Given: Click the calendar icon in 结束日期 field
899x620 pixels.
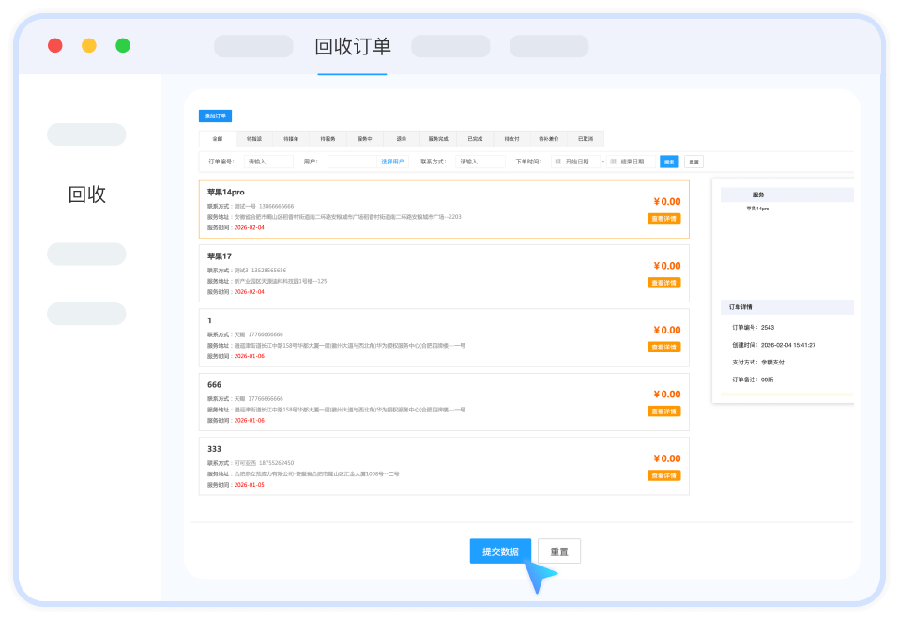Looking at the screenshot, I should coord(614,162).
